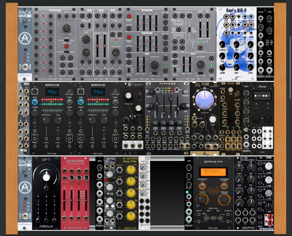Image resolution: width=292 pixels, height=236 pixels.
Task: Click the white knob at the top of the Ripples module
Action: pos(128,96)
